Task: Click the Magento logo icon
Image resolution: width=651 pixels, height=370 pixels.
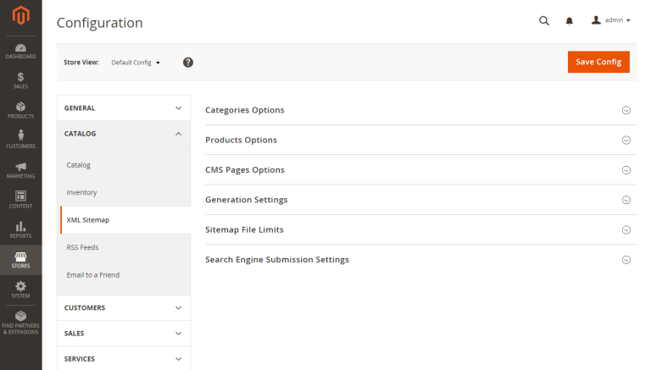Action: pos(20,14)
